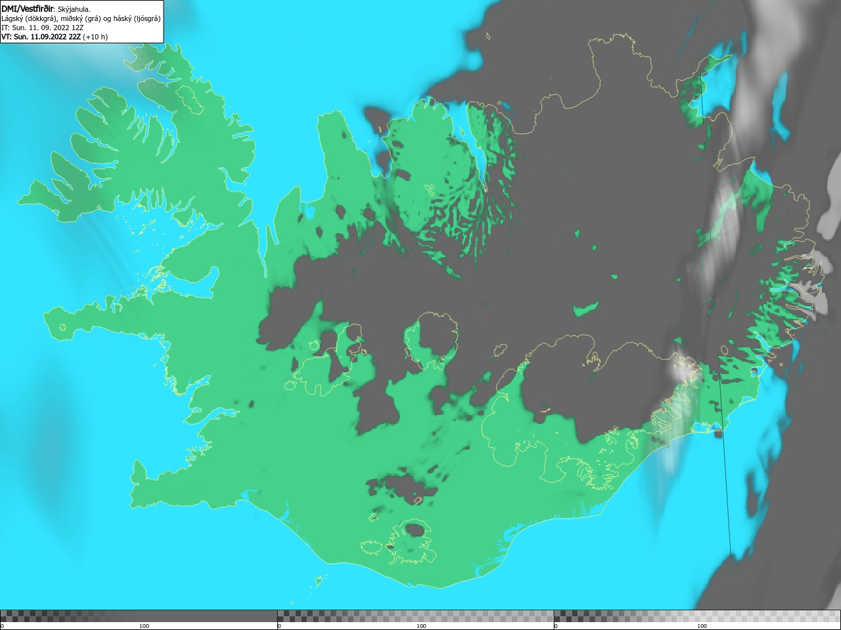This screenshot has width=841, height=630.
Task: Click the 'DMI/Vestfirðir: Skýjahula.' title text
Action: click(46, 9)
